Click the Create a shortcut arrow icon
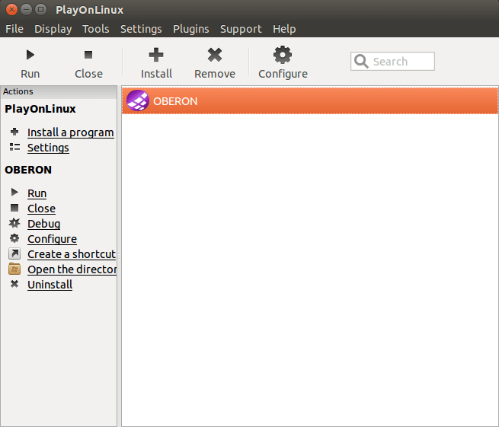 tap(14, 254)
